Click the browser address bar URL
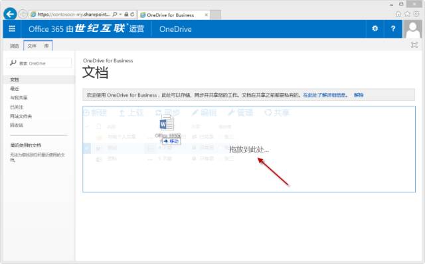425x264 pixels. [73, 14]
